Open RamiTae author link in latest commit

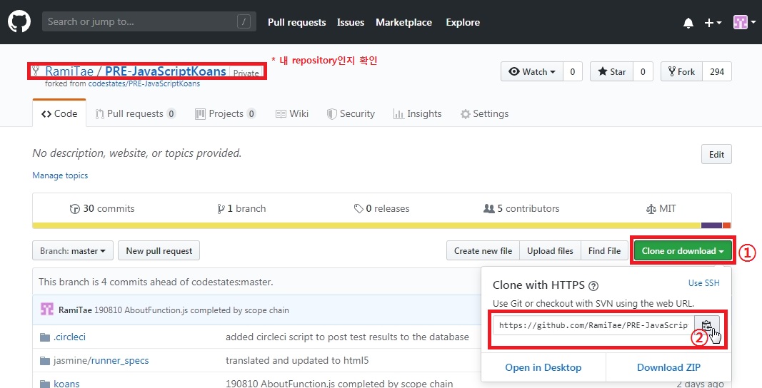point(75,310)
